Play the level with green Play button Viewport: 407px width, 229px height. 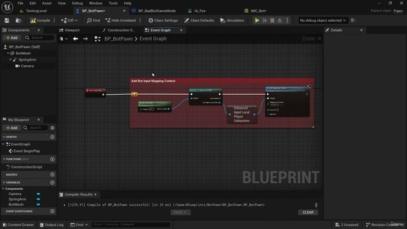257,20
